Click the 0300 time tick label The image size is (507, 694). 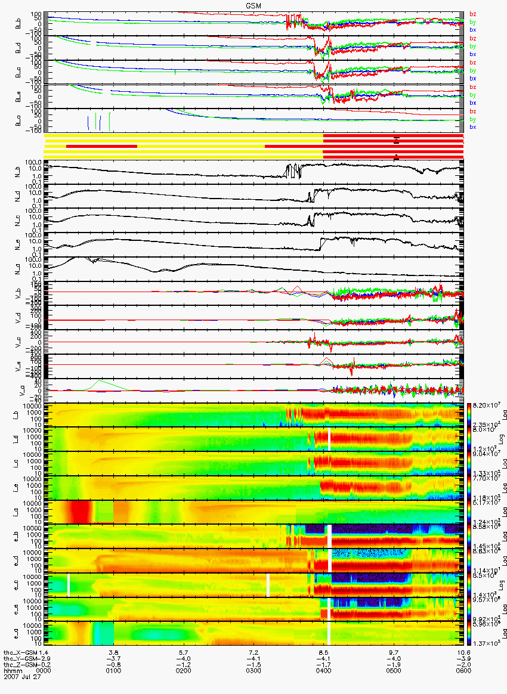click(x=253, y=671)
